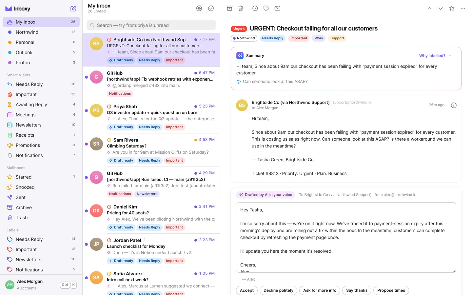Show message details with the info icon
472x295 pixels.
pyautogui.click(x=454, y=105)
